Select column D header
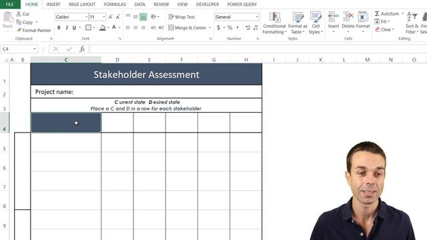427x240 pixels. pyautogui.click(x=117, y=60)
